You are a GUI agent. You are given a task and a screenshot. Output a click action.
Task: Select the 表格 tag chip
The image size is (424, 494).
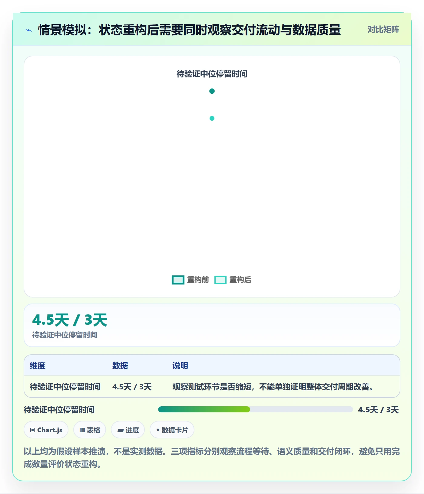90,430
